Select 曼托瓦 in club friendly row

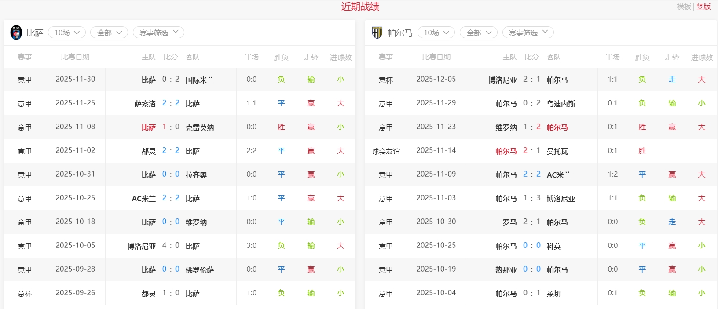coord(557,151)
